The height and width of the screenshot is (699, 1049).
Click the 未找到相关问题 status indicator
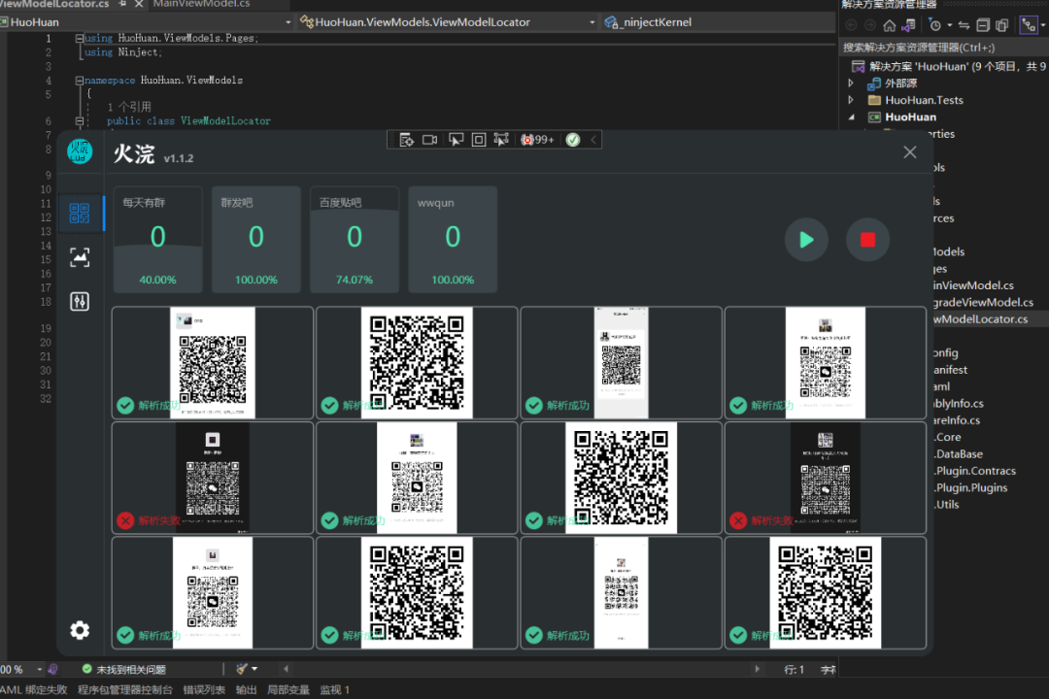click(123, 669)
